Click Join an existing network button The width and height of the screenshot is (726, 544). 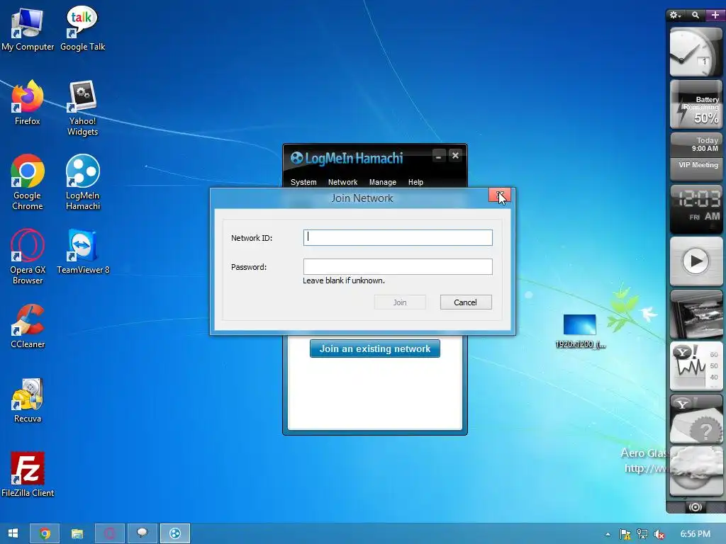[x=375, y=348]
